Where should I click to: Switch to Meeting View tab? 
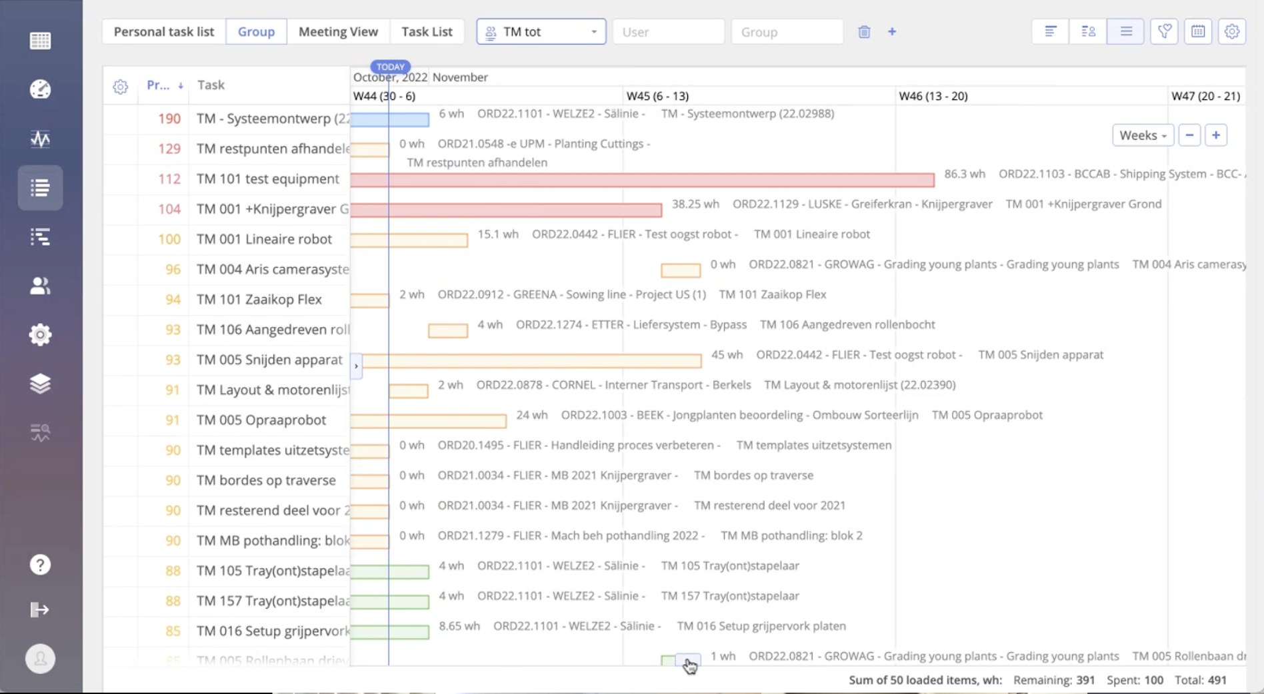[338, 32]
